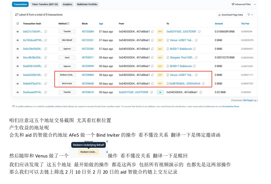Image resolution: width=271 pixels, height=184 pixels.
Task: Open block 45704668 link
Action: coord(88,84)
